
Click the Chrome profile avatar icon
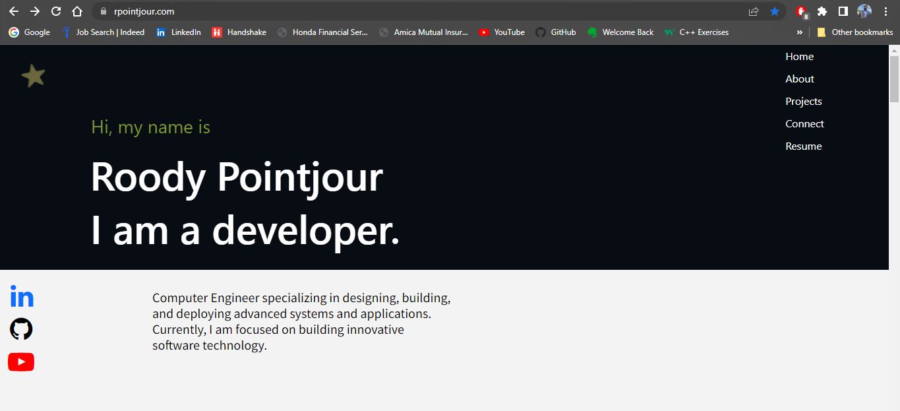click(x=864, y=11)
